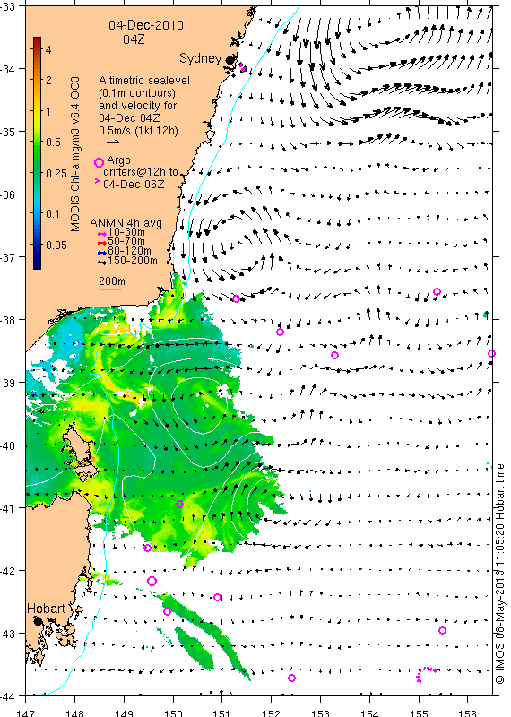The width and height of the screenshot is (511, 717).
Task: Click the -41 latitude axis label
Action: click(x=8, y=508)
